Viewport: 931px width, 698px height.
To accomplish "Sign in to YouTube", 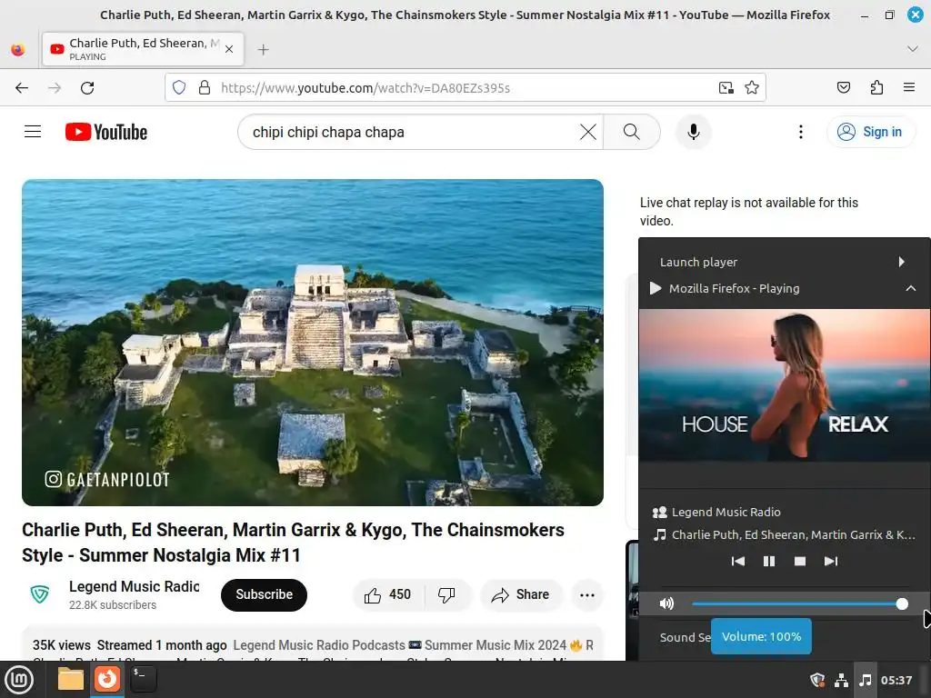I will point(870,132).
